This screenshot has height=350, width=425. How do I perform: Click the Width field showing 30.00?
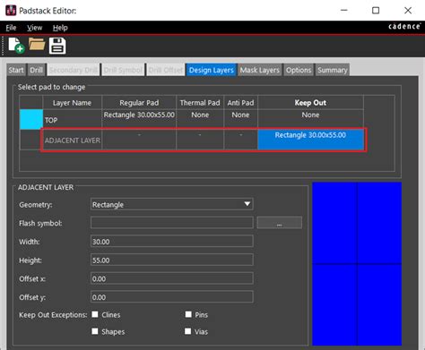click(172, 242)
